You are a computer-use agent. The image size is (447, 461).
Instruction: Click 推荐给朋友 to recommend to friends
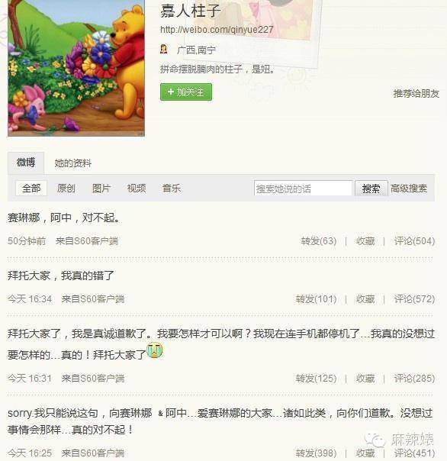pyautogui.click(x=416, y=93)
